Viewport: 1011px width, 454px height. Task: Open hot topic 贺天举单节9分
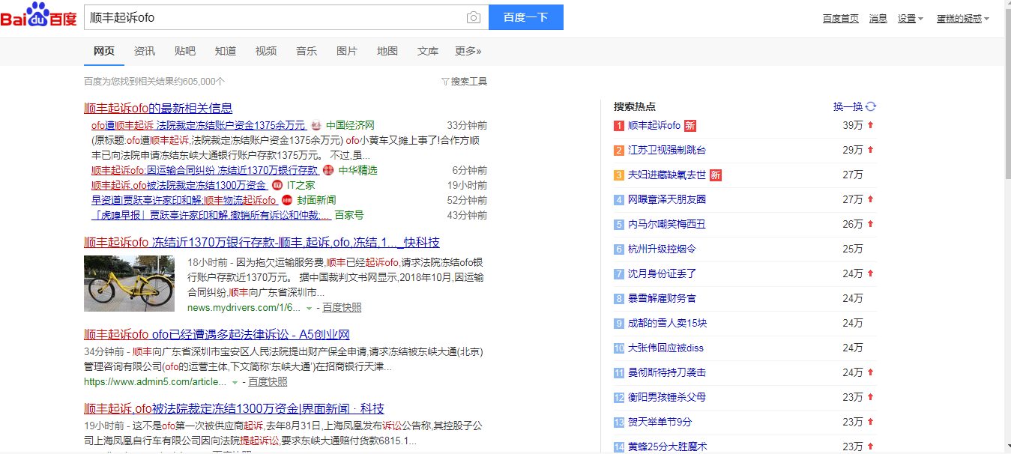coord(660,423)
